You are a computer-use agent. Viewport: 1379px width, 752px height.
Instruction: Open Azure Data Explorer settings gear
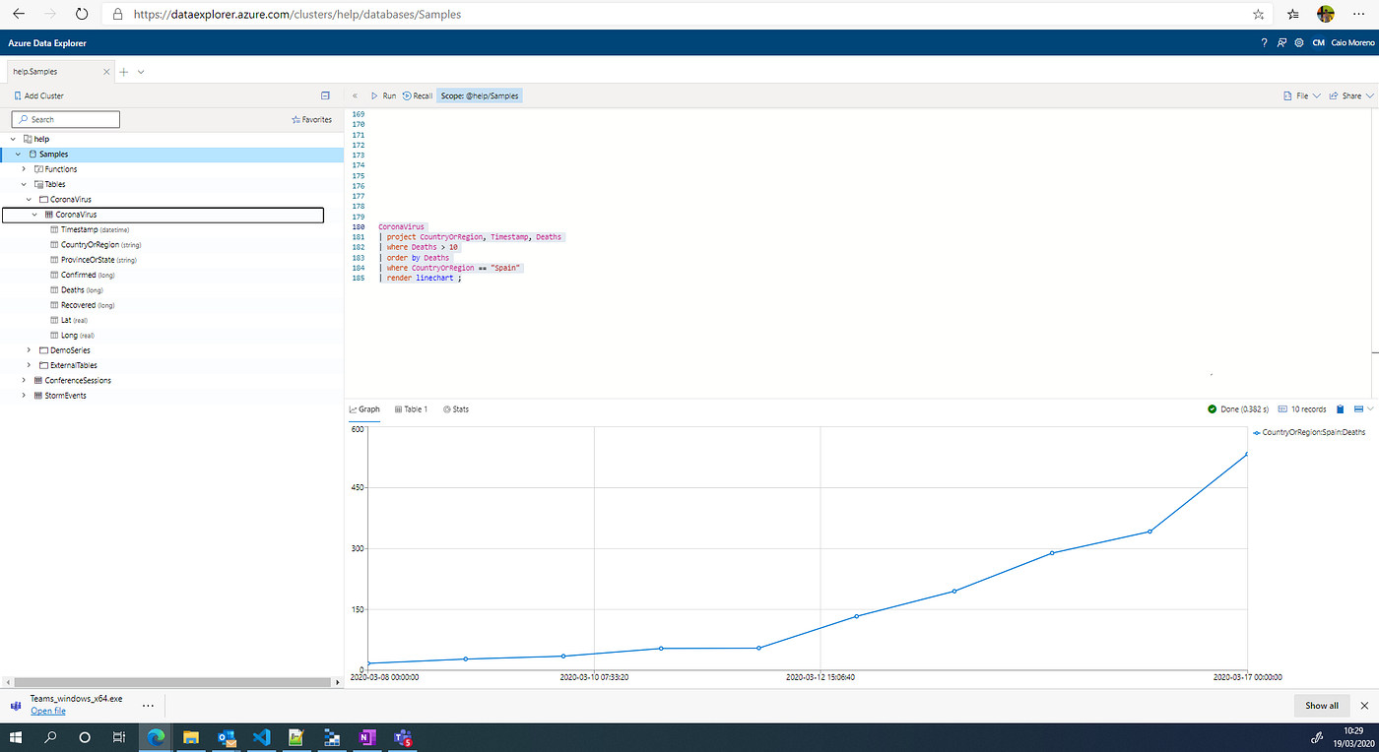click(x=1298, y=42)
